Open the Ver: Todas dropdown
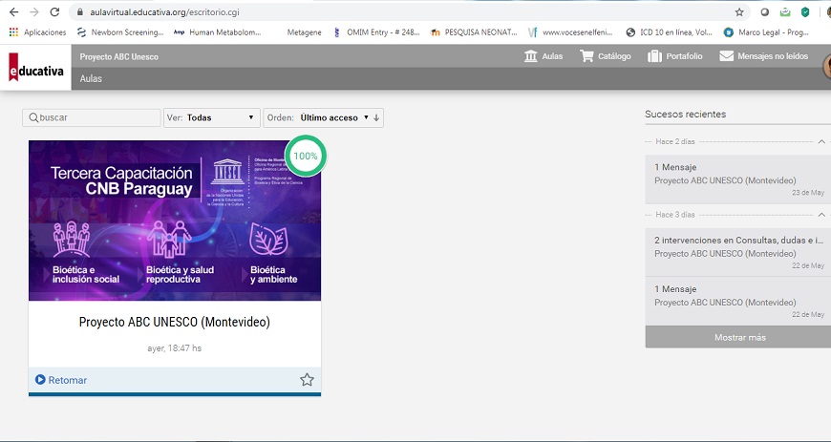 (211, 117)
